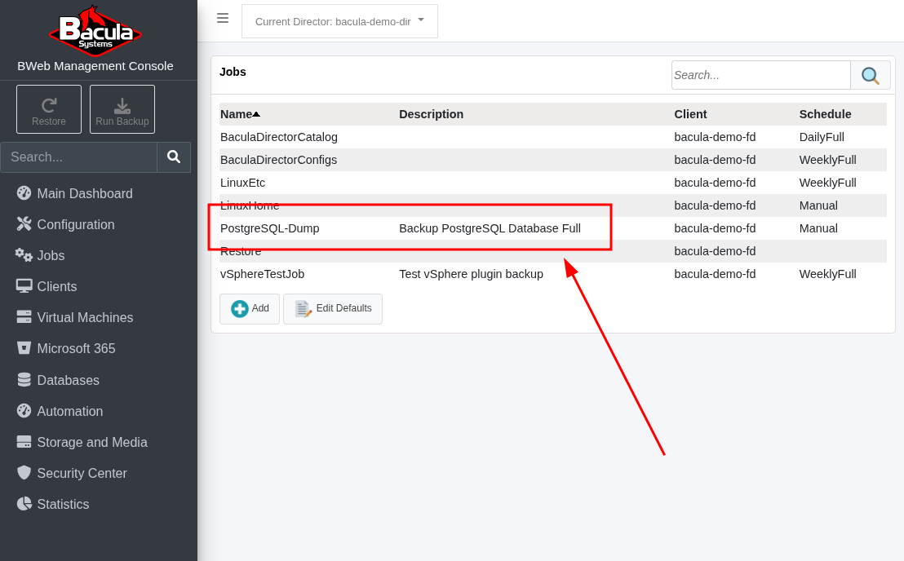The height and width of the screenshot is (561, 904).
Task: Open Microsoft 365 sidebar item
Action: coord(76,348)
